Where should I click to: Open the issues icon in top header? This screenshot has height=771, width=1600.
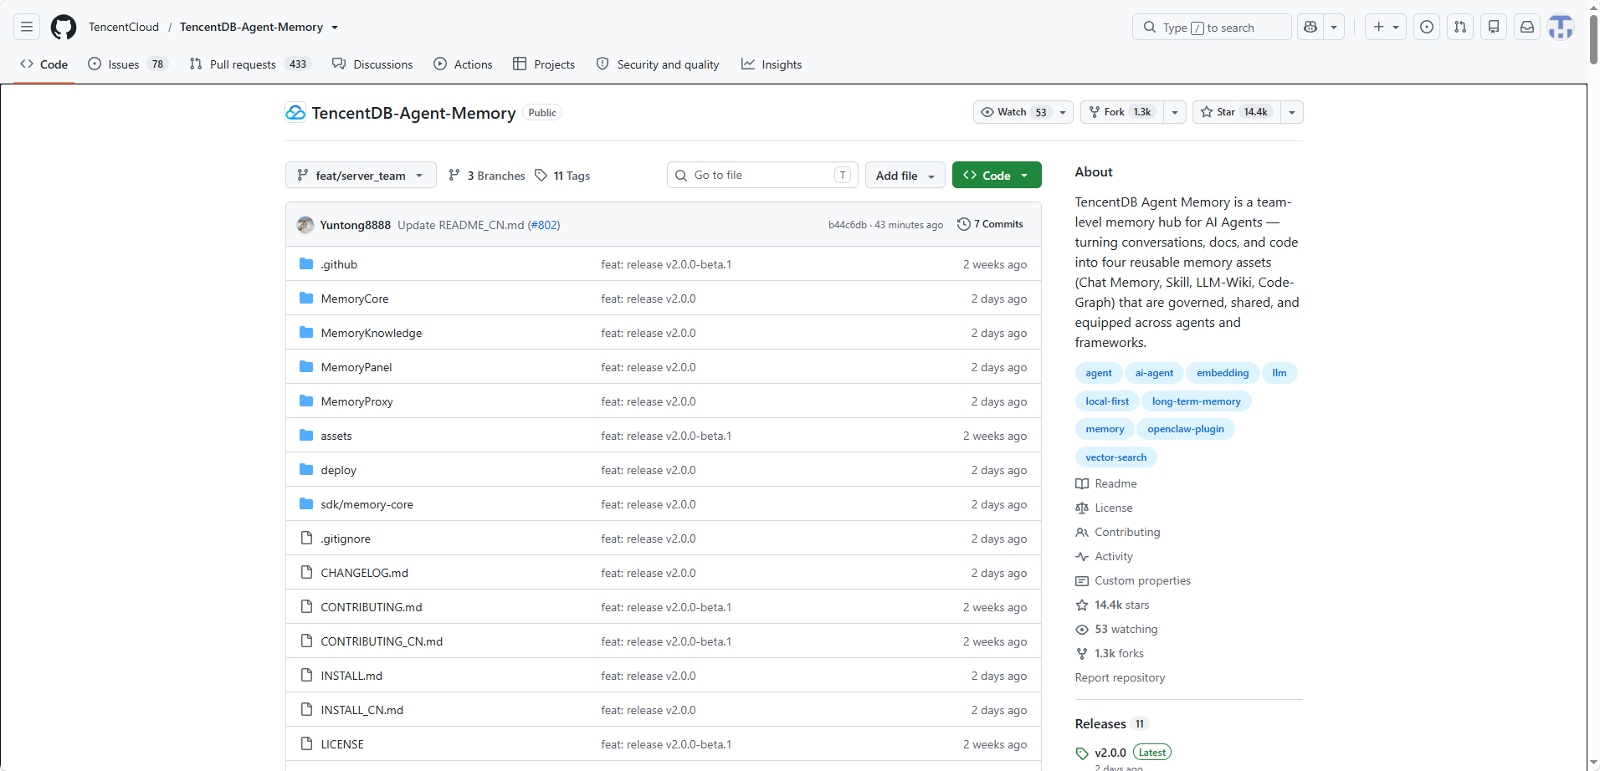[x=1427, y=28]
